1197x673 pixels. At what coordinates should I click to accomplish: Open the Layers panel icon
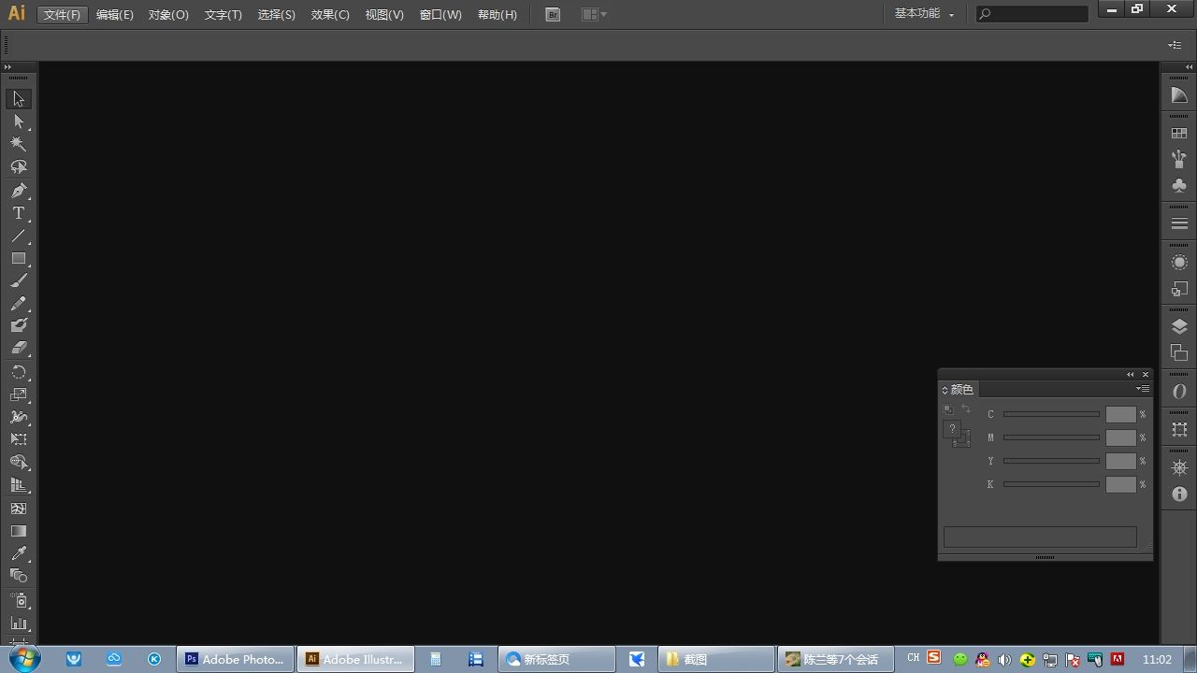1179,326
